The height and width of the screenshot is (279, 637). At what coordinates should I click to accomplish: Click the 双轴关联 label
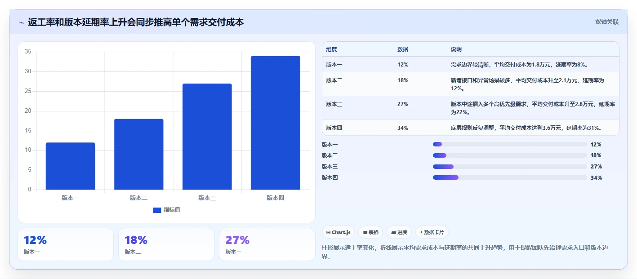[x=607, y=22]
